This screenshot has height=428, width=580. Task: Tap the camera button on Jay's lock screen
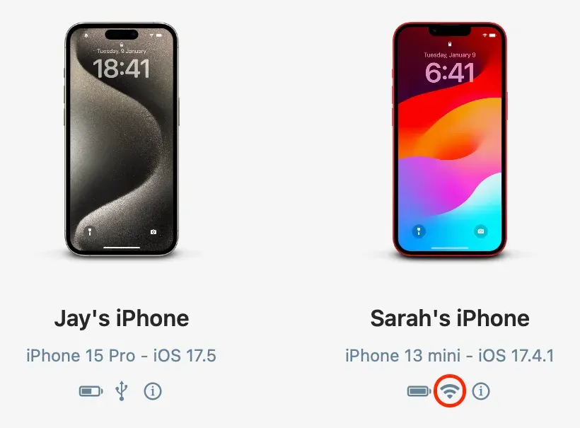pos(153,232)
